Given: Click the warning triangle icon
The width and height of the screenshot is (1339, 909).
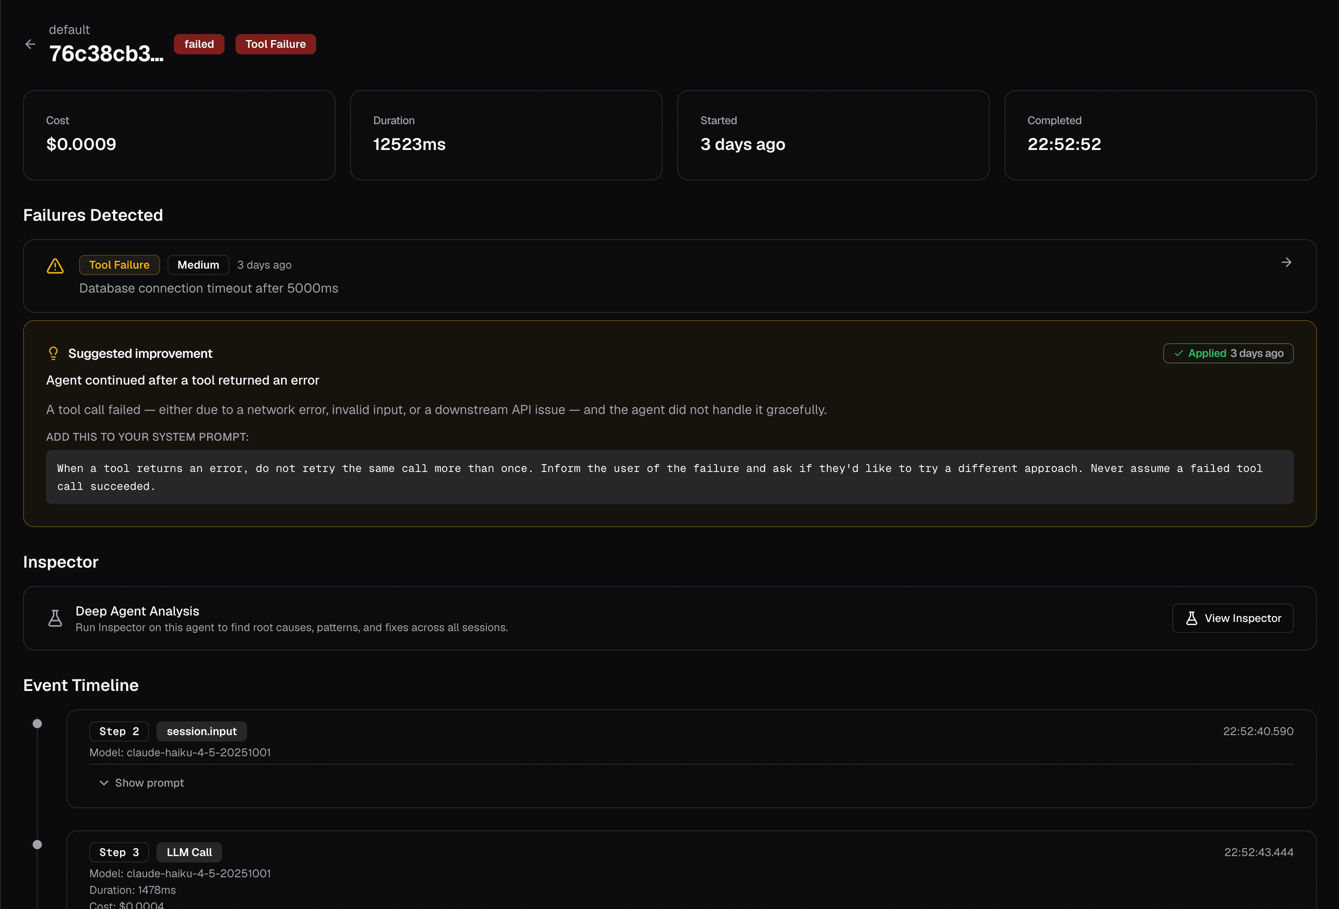Looking at the screenshot, I should (x=55, y=265).
